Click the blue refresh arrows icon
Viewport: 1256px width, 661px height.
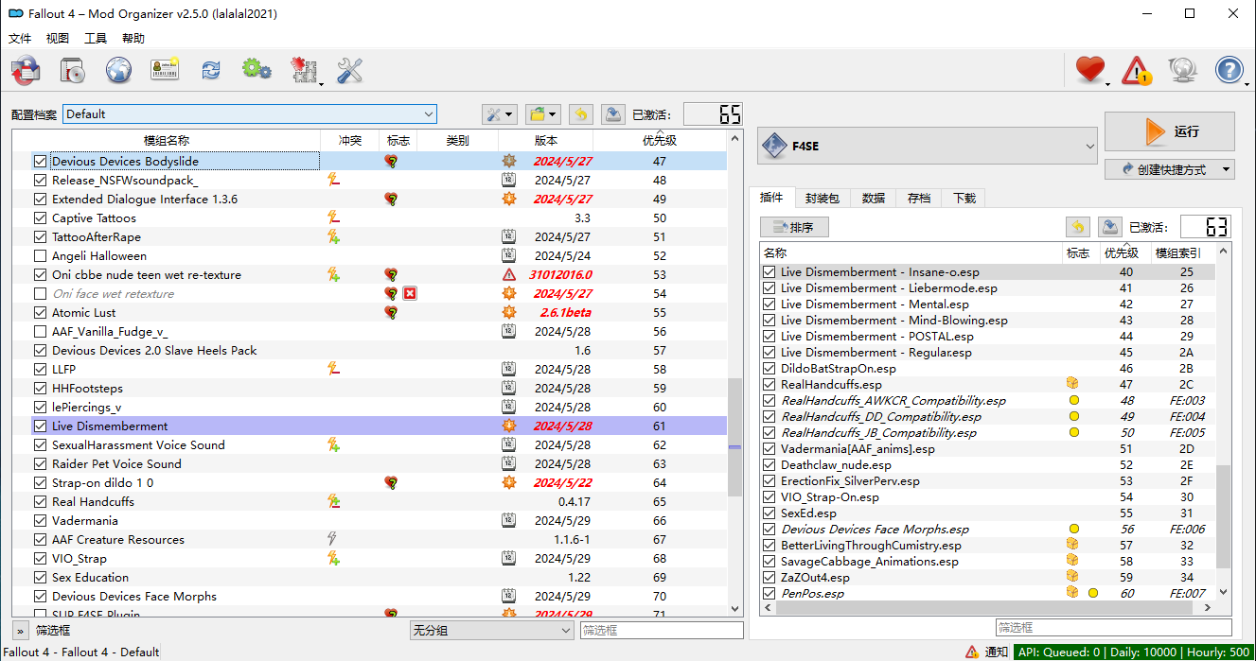point(210,70)
